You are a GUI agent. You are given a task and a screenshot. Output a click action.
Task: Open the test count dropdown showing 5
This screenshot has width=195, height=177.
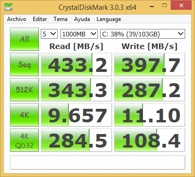(49, 34)
